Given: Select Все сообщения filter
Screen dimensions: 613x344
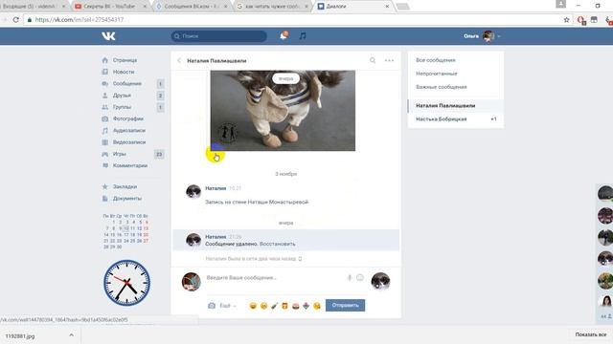Looking at the screenshot, I should (x=436, y=60).
